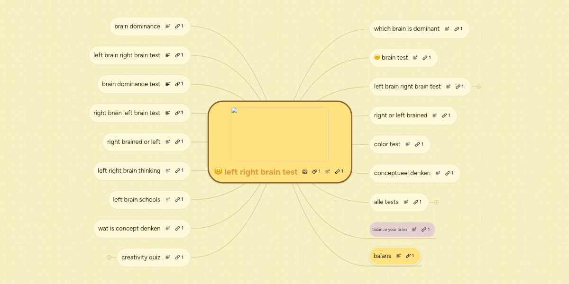Image resolution: width=569 pixels, height=284 pixels.
Task: Show notes icon on color test
Action: 408,144
